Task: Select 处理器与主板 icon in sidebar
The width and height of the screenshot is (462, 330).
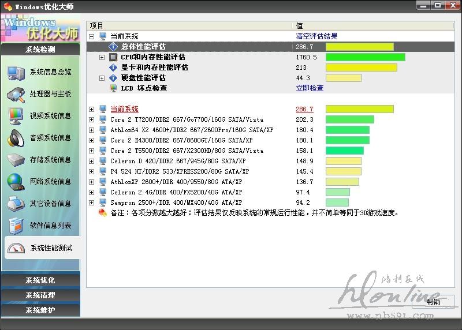Action: [16, 94]
